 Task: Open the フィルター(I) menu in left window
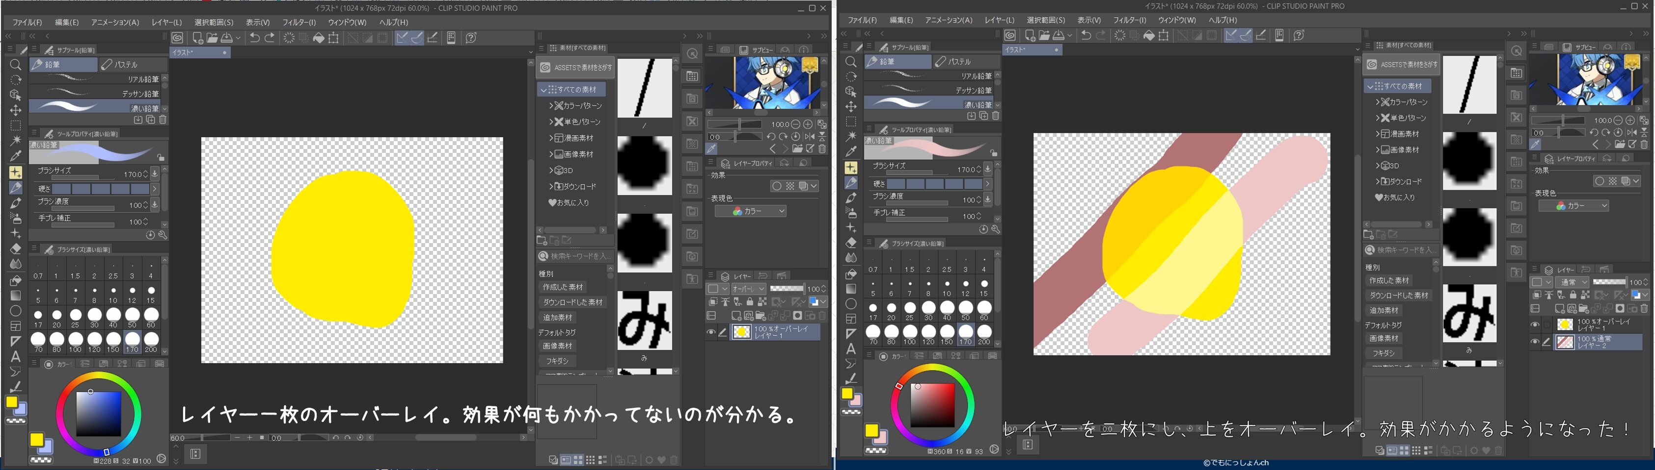[x=299, y=23]
